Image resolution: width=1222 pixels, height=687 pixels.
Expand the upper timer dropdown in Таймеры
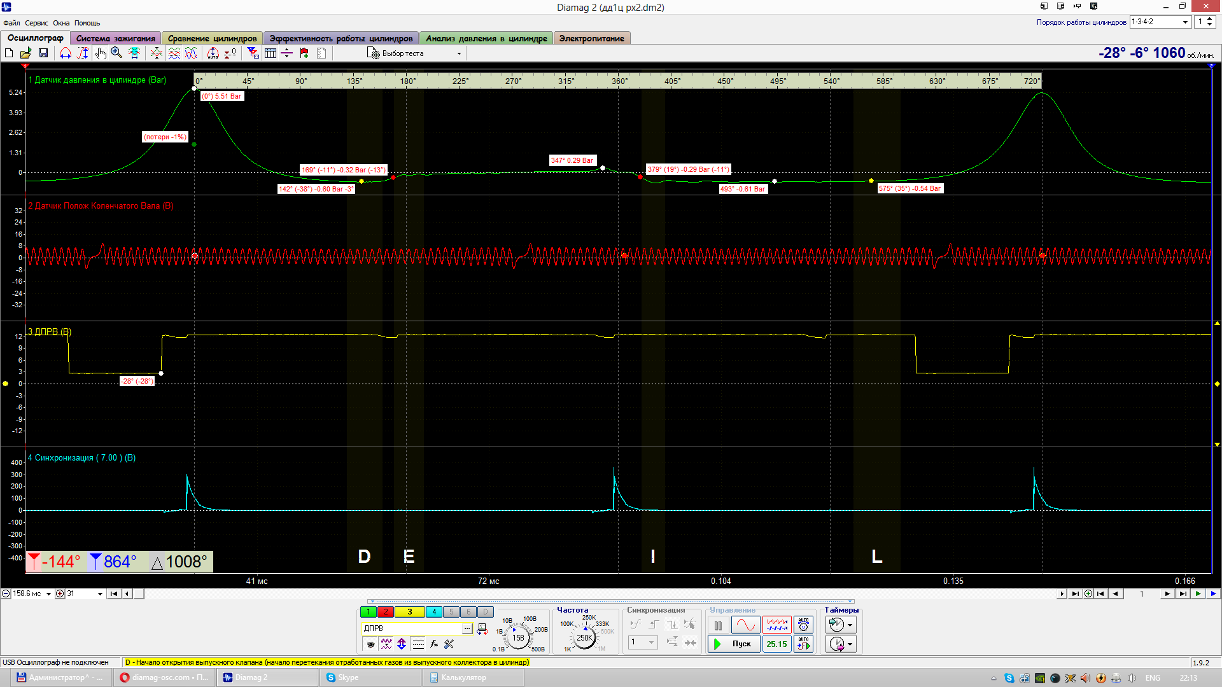tap(850, 625)
